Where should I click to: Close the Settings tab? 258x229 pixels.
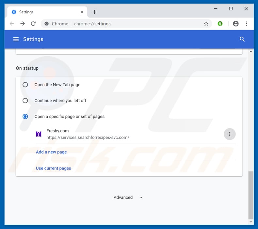click(x=82, y=12)
